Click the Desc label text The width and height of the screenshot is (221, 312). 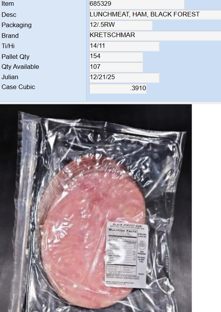pos(9,15)
